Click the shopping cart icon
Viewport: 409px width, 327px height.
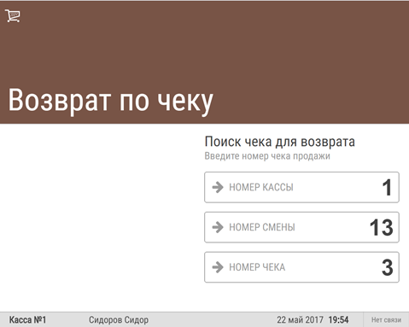point(13,16)
